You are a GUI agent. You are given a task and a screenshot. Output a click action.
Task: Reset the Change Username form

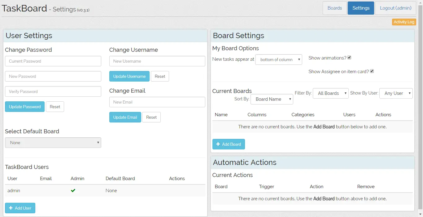[160, 76]
